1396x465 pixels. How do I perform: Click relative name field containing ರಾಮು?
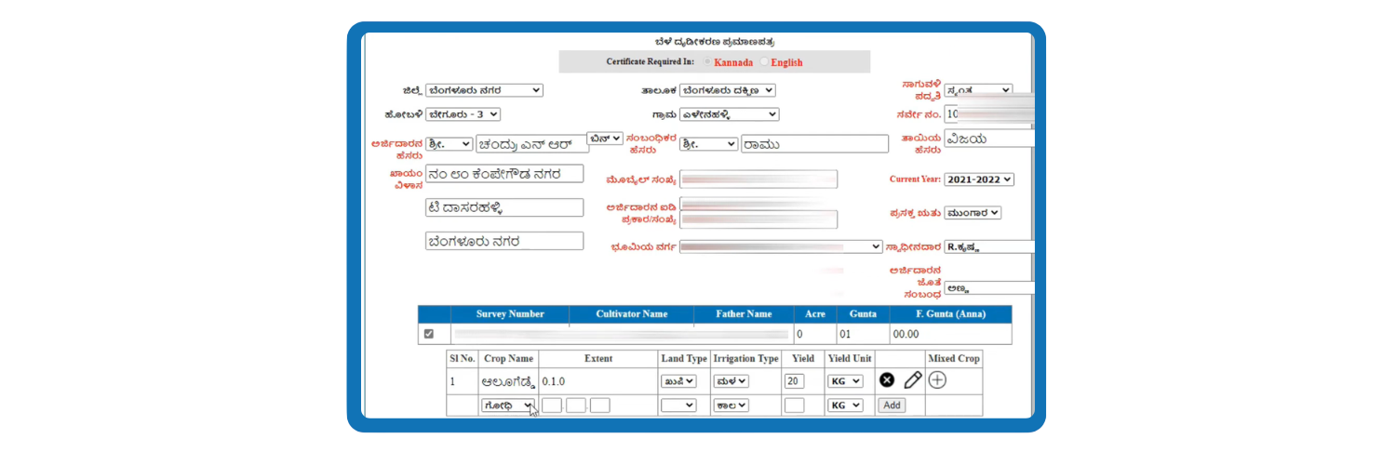tap(815, 144)
